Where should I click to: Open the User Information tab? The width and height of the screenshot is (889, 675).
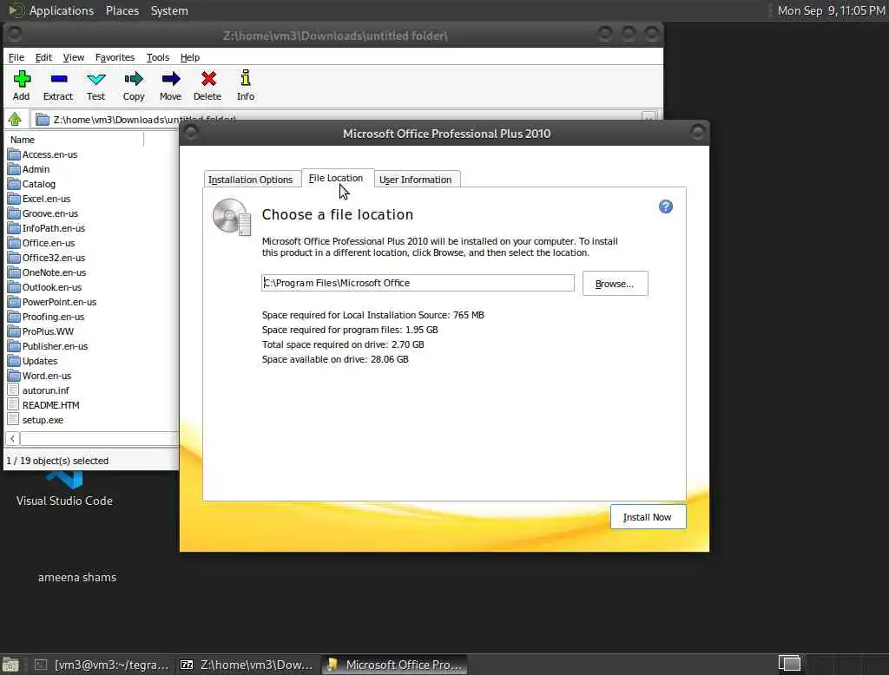(416, 179)
